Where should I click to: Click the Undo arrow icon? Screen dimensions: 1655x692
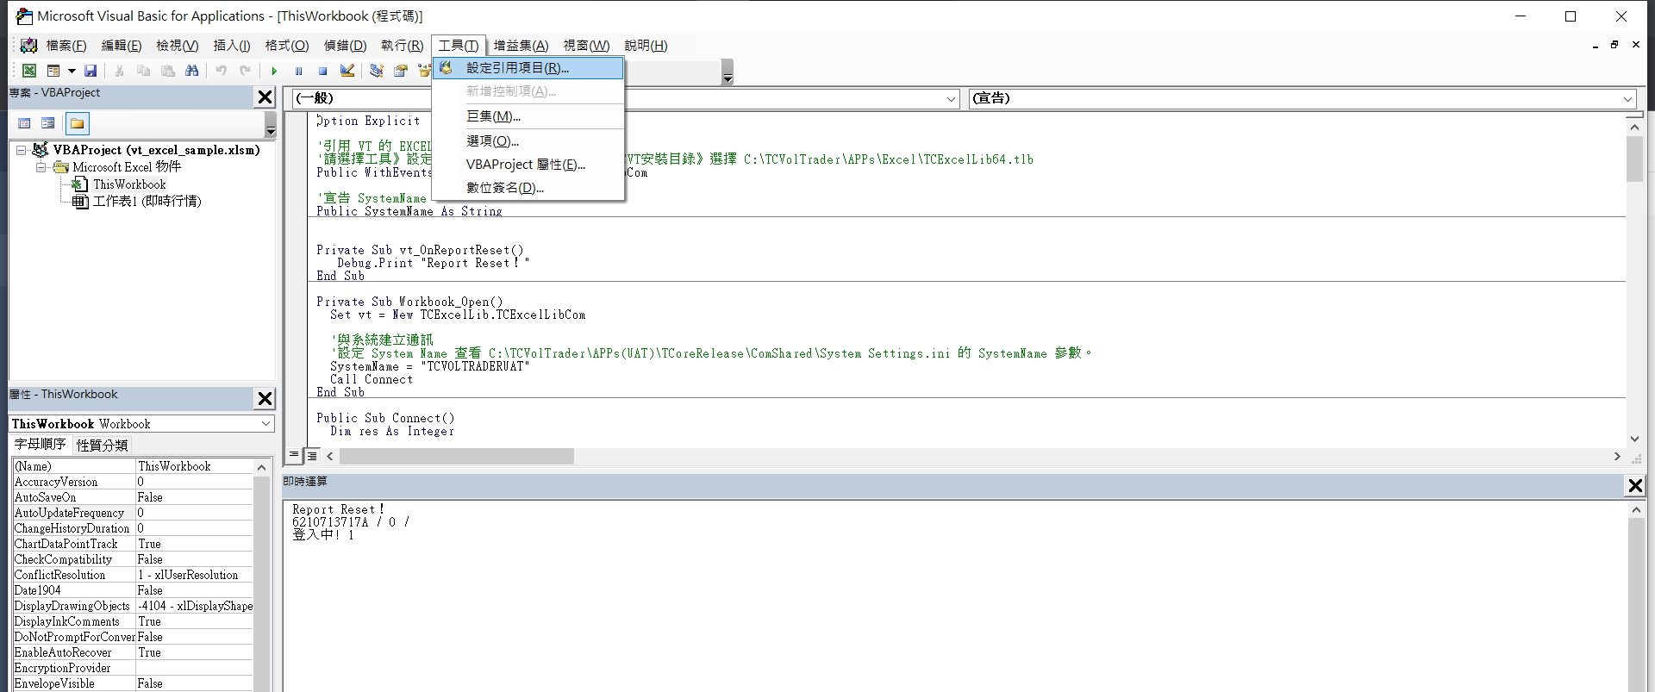tap(222, 71)
